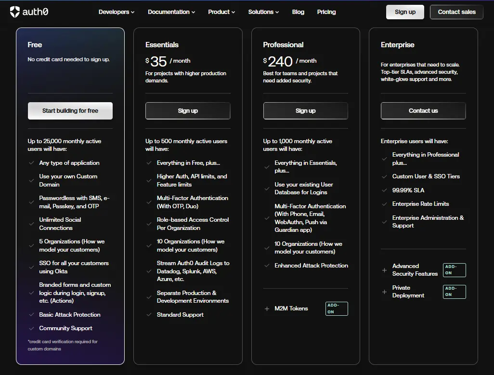Viewport: 494px width, 375px height.
Task: Click ADD-ON badge beside Private Deployment
Action: click(x=455, y=292)
